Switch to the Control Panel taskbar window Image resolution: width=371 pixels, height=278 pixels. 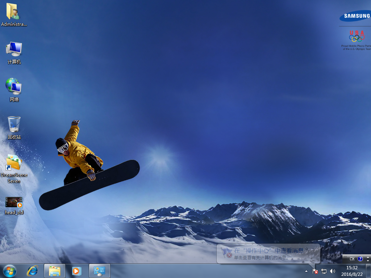99,271
